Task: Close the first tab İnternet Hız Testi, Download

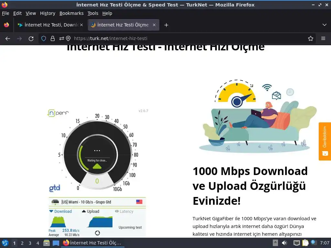Action: 81,25
